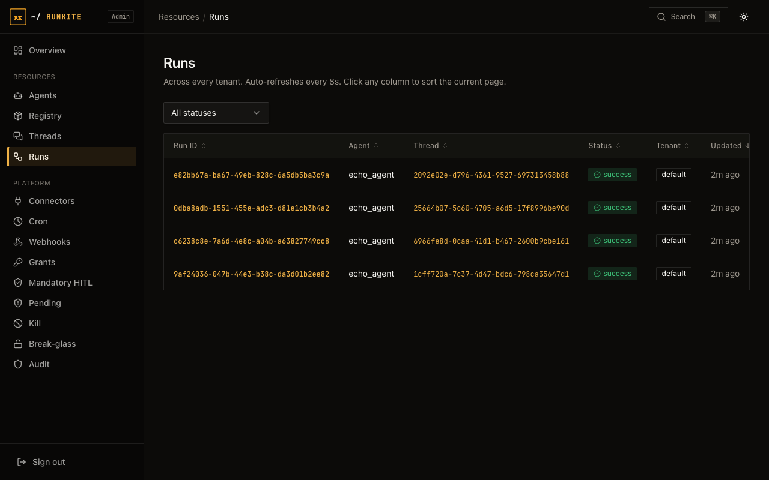Open run c6238c8e-7a6d-4e8c-a04b-a63827749cc8
769x480 pixels.
point(251,241)
